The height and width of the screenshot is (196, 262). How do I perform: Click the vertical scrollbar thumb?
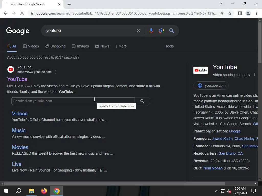[260, 43]
